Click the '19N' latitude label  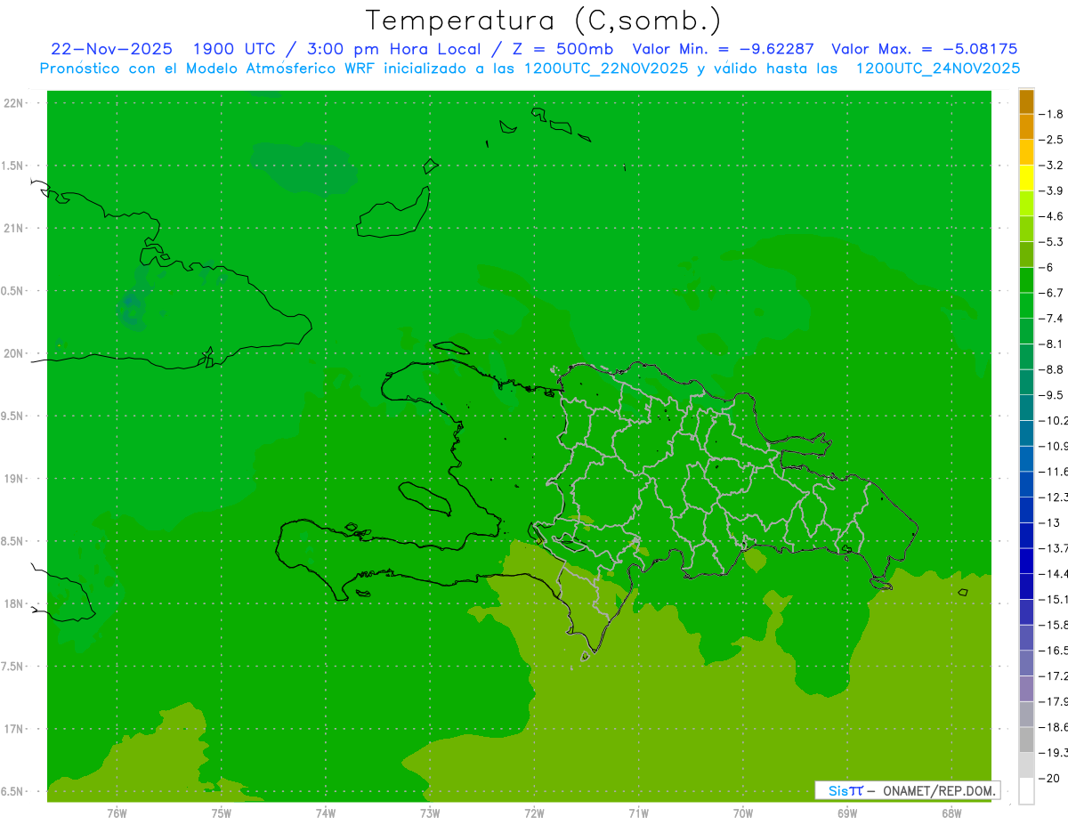tap(14, 479)
